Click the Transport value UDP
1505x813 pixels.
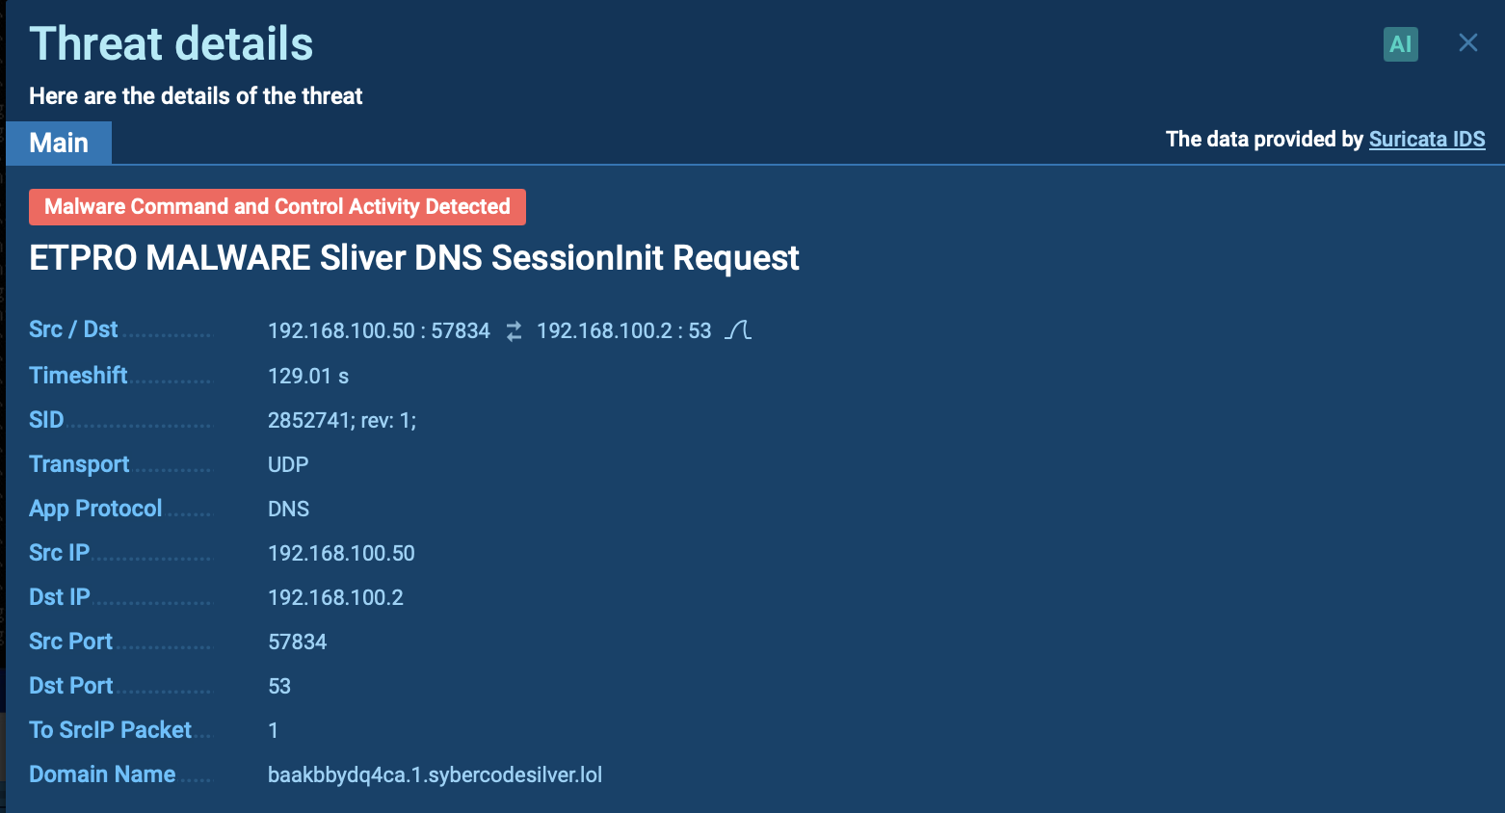[288, 464]
